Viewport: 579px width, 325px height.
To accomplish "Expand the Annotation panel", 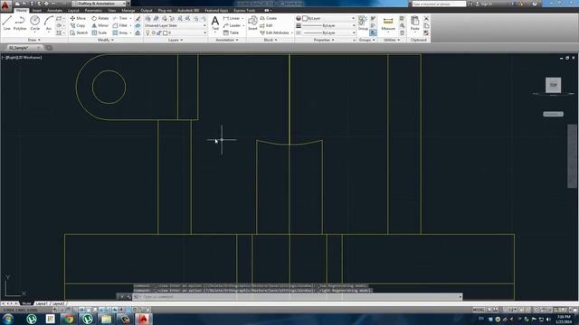I will pyautogui.click(x=227, y=40).
